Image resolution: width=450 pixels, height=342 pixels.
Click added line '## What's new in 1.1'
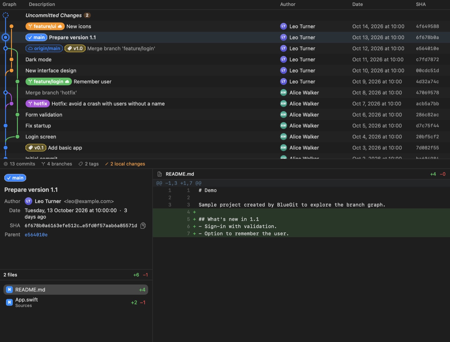229,219
